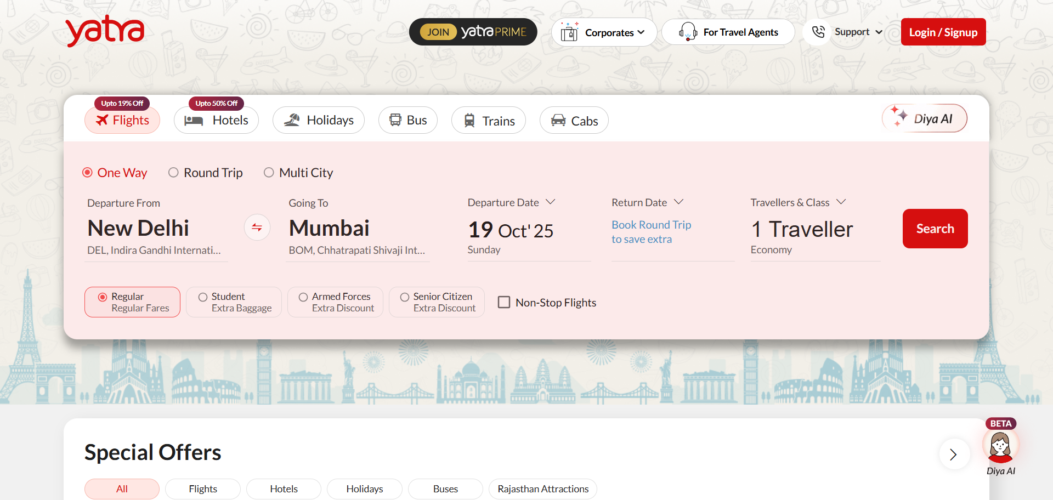Click the Holidays beach icon
This screenshot has height=500, width=1053.
292,120
